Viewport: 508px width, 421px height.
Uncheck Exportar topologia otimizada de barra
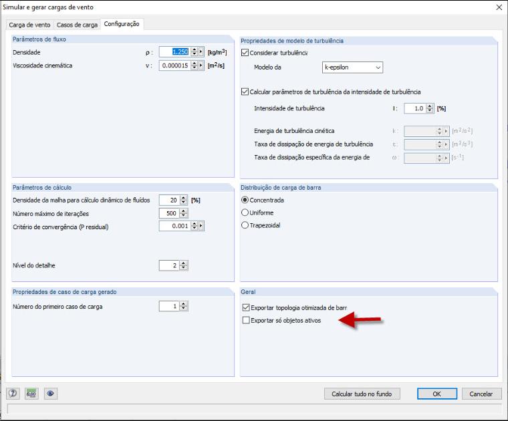click(x=246, y=307)
